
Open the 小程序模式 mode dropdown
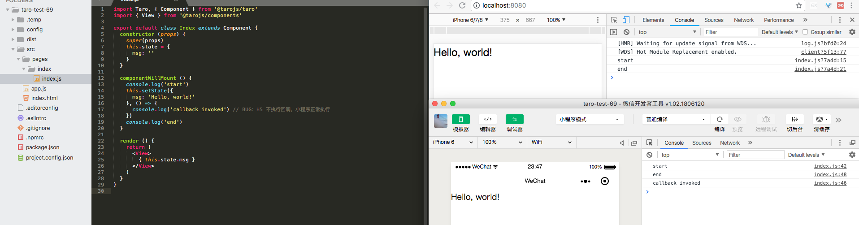tap(590, 119)
